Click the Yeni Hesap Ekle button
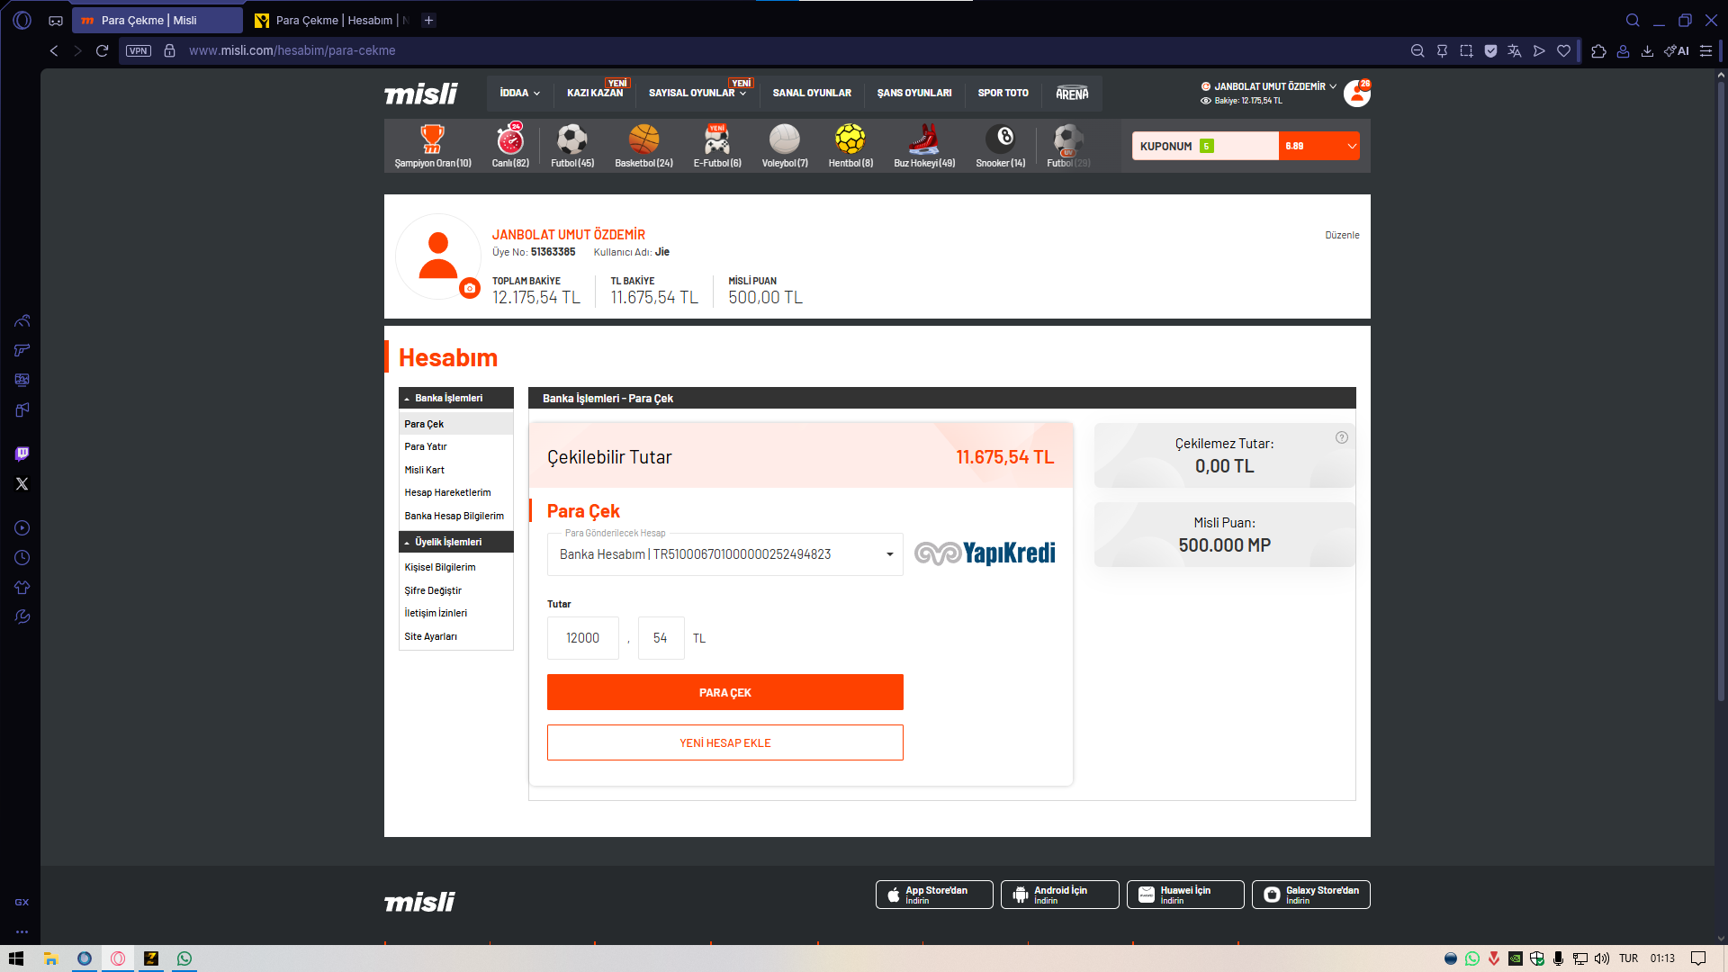 [x=724, y=742]
